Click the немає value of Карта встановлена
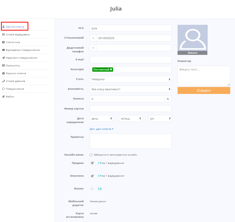 click(x=94, y=213)
